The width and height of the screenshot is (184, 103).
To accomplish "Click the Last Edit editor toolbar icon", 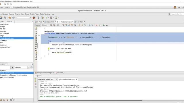I will pyautogui.click(x=51, y=25).
